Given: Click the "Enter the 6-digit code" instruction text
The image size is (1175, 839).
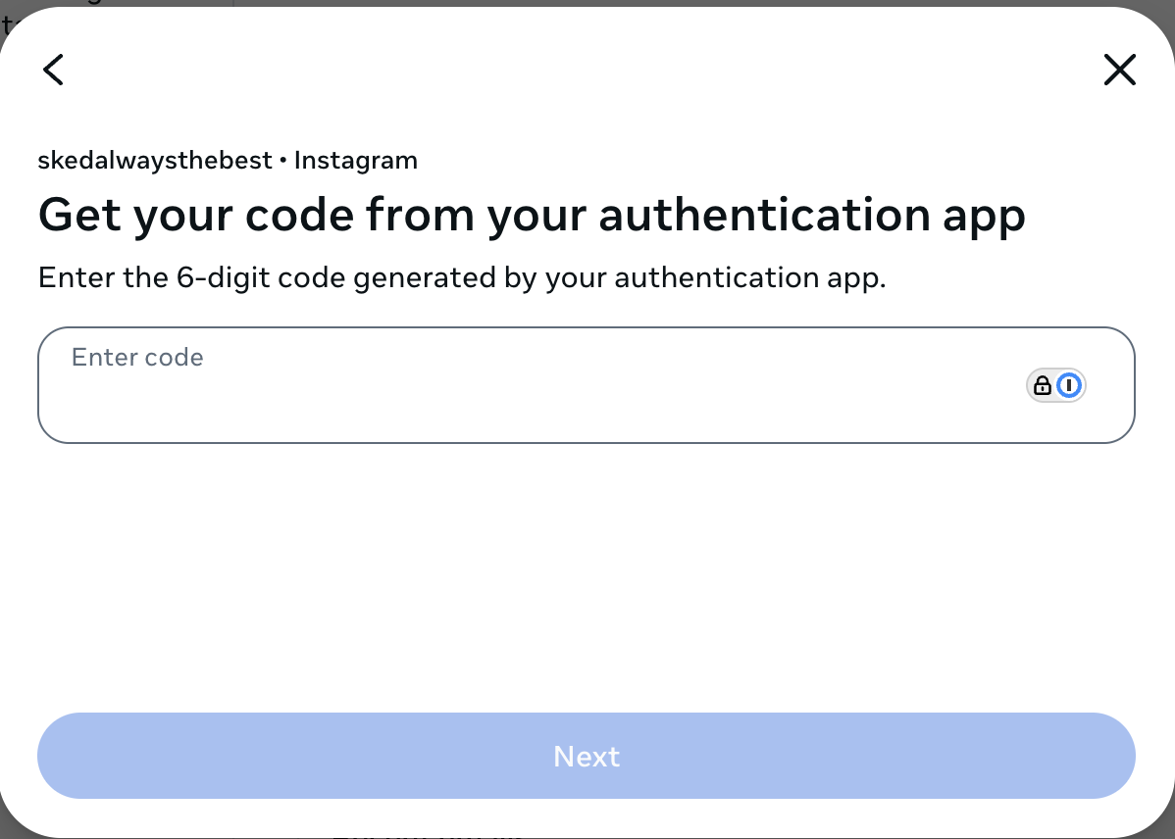Looking at the screenshot, I should point(462,278).
